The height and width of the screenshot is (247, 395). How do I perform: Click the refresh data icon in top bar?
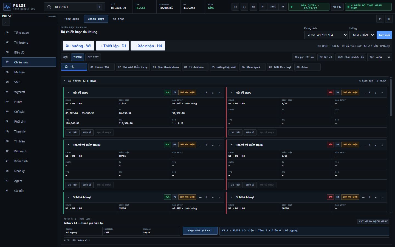coord(235,7)
